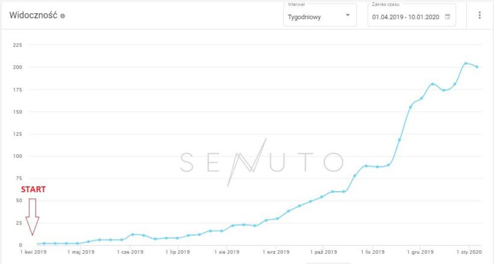Click the 1 sty 2020 axis label
The image size is (494, 264).
(x=469, y=253)
